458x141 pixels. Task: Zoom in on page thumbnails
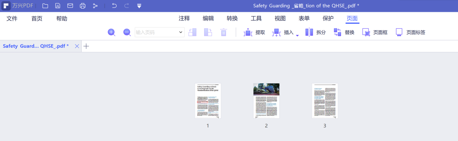point(112,32)
